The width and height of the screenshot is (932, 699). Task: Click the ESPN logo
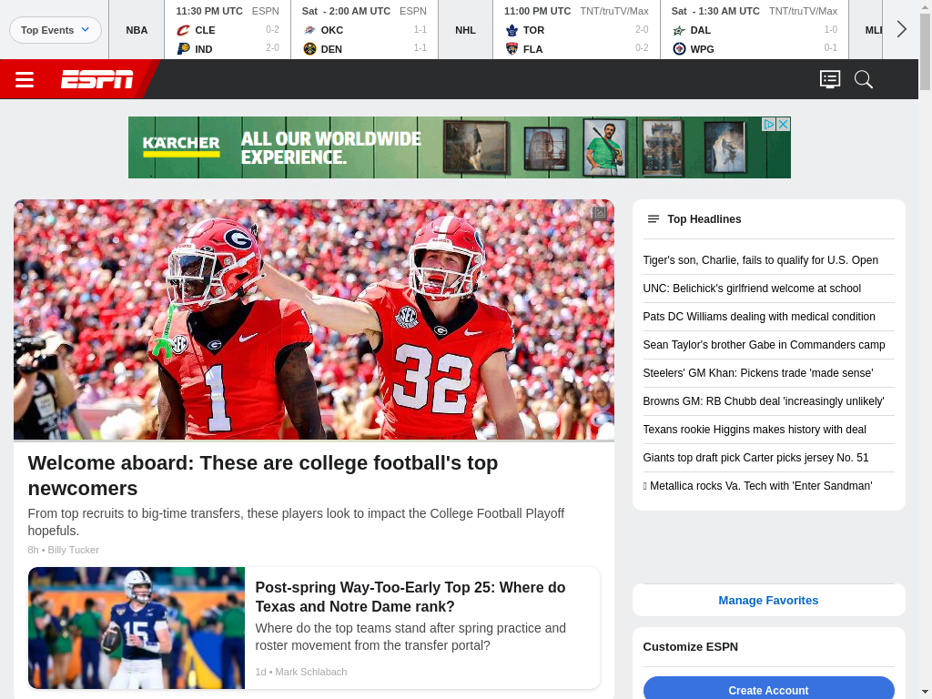(x=96, y=79)
